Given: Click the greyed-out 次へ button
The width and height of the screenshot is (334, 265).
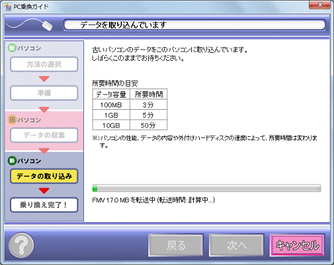Looking at the screenshot, I should [237, 245].
